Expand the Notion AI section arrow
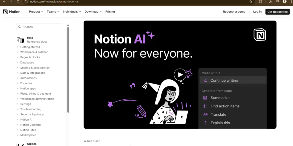The width and height of the screenshot is (293, 146). click(x=18, y=119)
